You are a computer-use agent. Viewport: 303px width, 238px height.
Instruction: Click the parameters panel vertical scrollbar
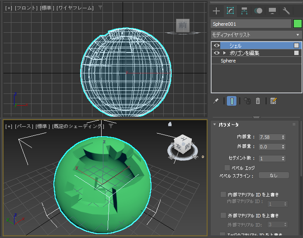point(301,148)
